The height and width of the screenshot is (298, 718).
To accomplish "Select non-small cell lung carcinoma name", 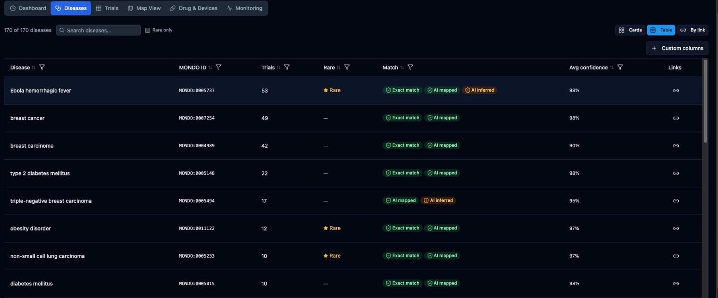I will 47,256.
